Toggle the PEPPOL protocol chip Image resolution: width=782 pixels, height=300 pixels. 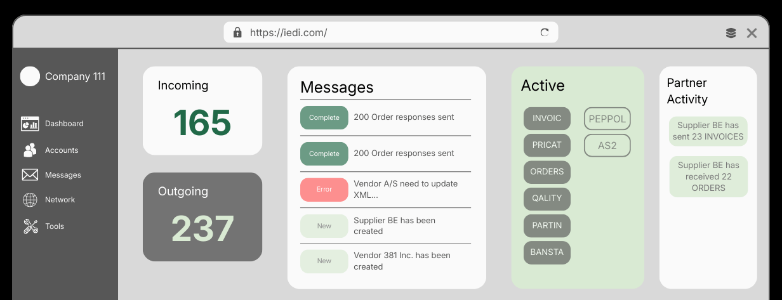[607, 119]
